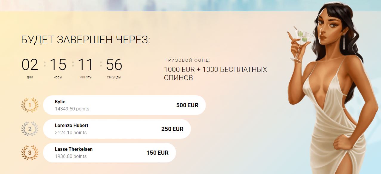
Task: Click the silver second-place laurel badge
Action: tap(30, 129)
